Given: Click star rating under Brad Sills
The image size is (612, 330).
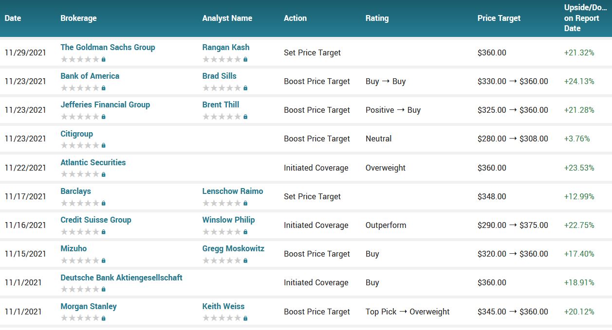Looking at the screenshot, I should [x=222, y=88].
